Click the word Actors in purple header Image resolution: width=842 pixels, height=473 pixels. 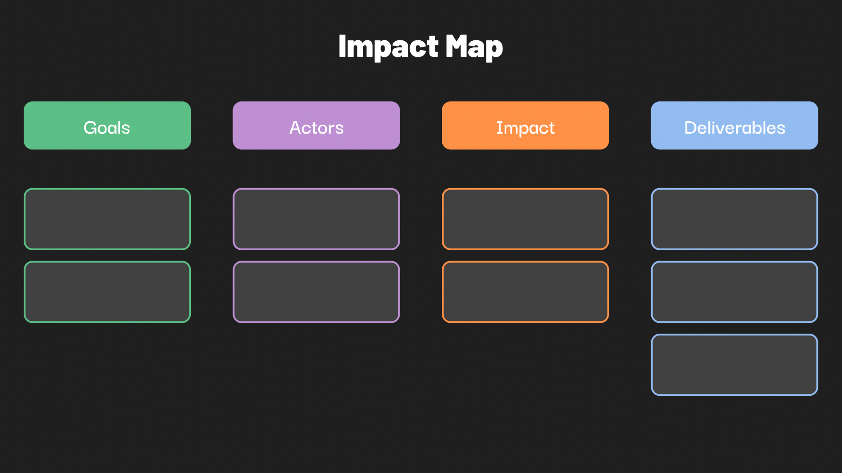[316, 128]
